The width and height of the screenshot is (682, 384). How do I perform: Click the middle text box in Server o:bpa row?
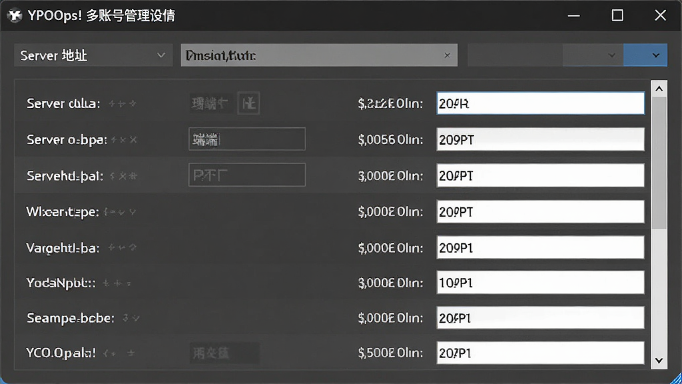coord(247,139)
